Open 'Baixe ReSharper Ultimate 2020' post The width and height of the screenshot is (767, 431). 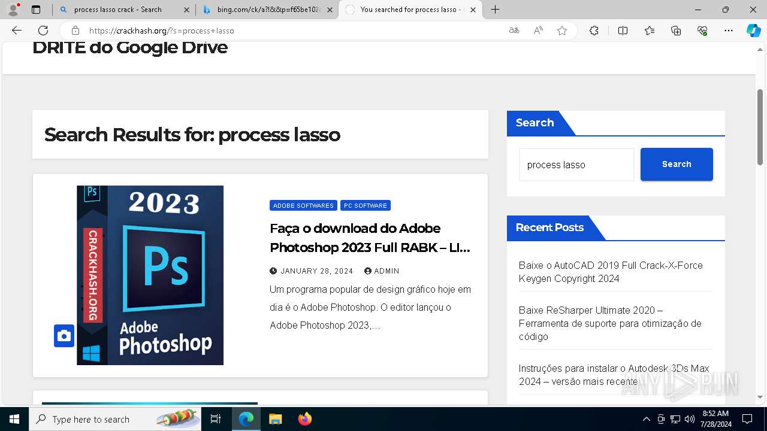point(610,323)
